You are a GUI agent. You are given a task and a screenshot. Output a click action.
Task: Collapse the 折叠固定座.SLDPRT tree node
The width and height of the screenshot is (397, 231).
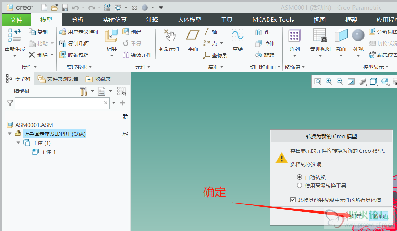click(x=10, y=134)
